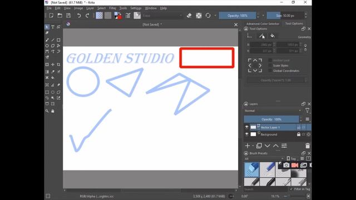Open the layer filter funnel menu
356x200 pixels.
point(307,111)
